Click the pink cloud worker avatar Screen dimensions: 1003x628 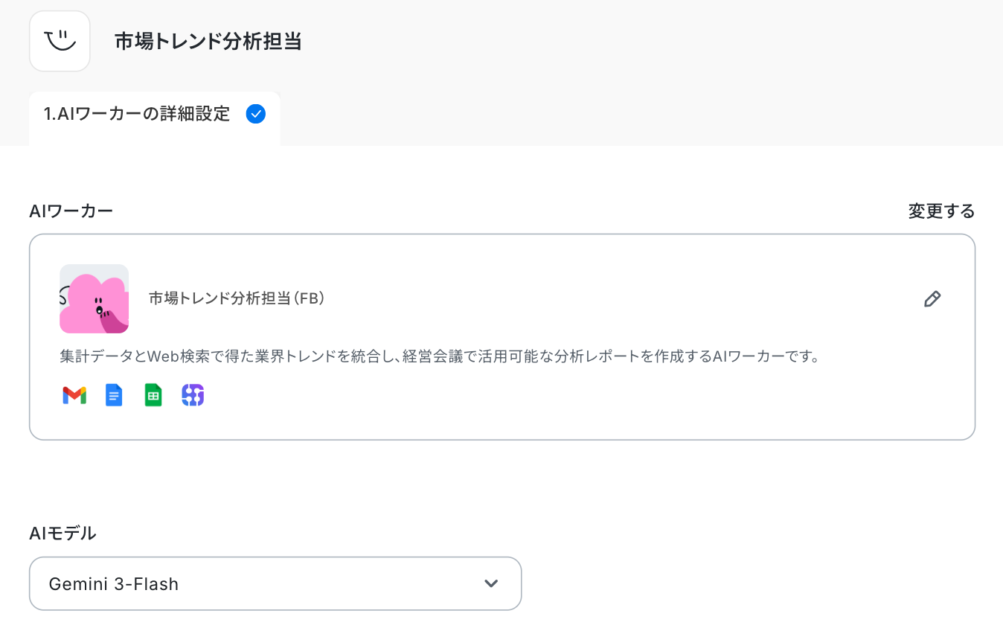pyautogui.click(x=94, y=298)
